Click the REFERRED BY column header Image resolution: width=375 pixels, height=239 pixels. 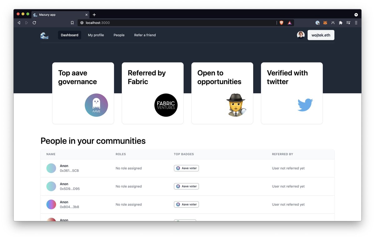282,154
